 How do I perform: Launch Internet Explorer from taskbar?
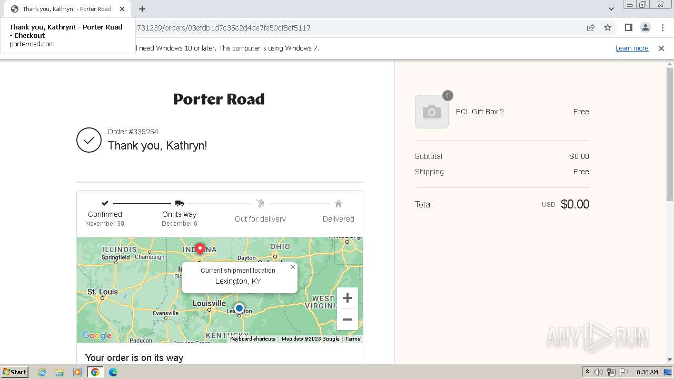42,372
